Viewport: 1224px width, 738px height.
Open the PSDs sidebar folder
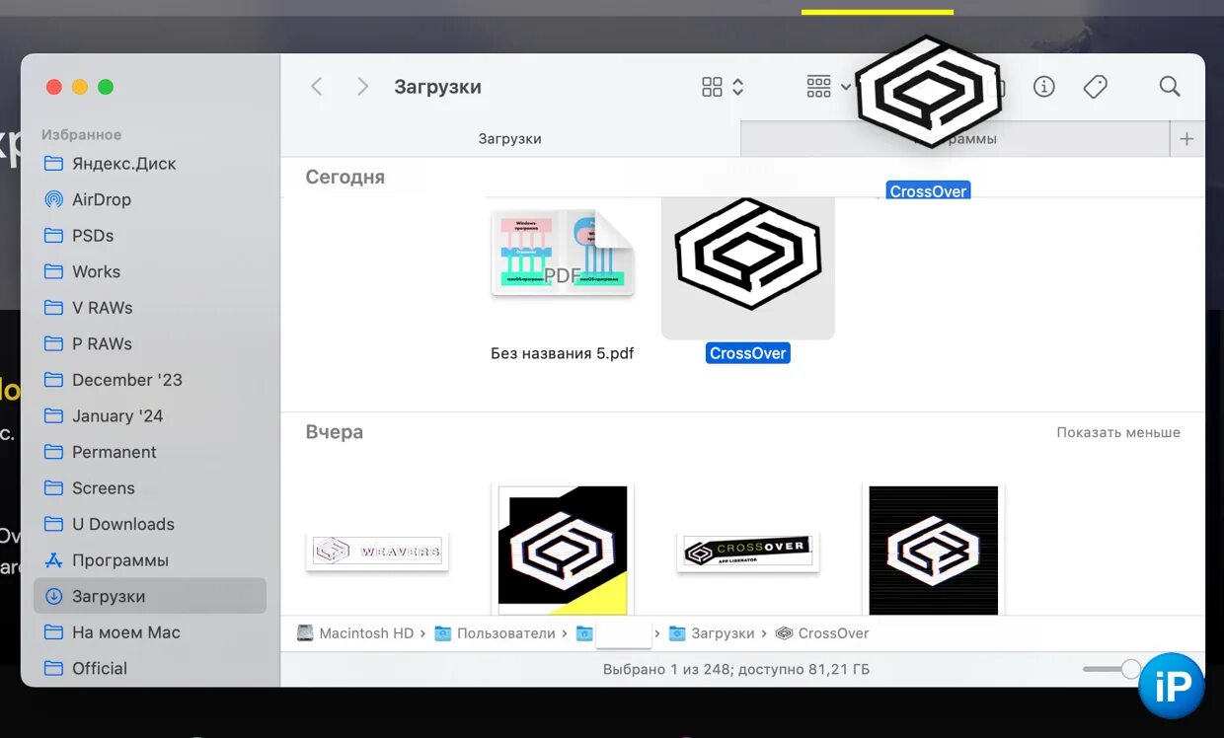150,236
